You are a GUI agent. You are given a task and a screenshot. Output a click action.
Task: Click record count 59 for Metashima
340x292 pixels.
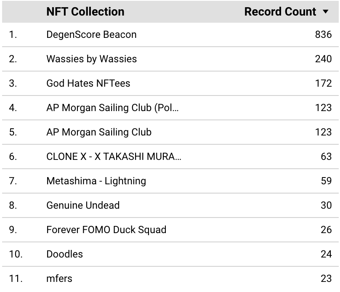[x=326, y=181]
